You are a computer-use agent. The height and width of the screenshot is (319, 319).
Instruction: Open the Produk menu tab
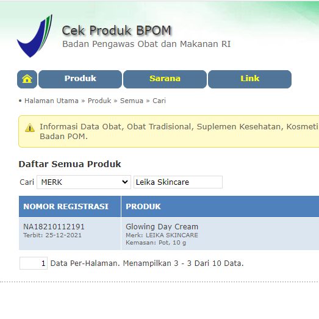click(80, 79)
